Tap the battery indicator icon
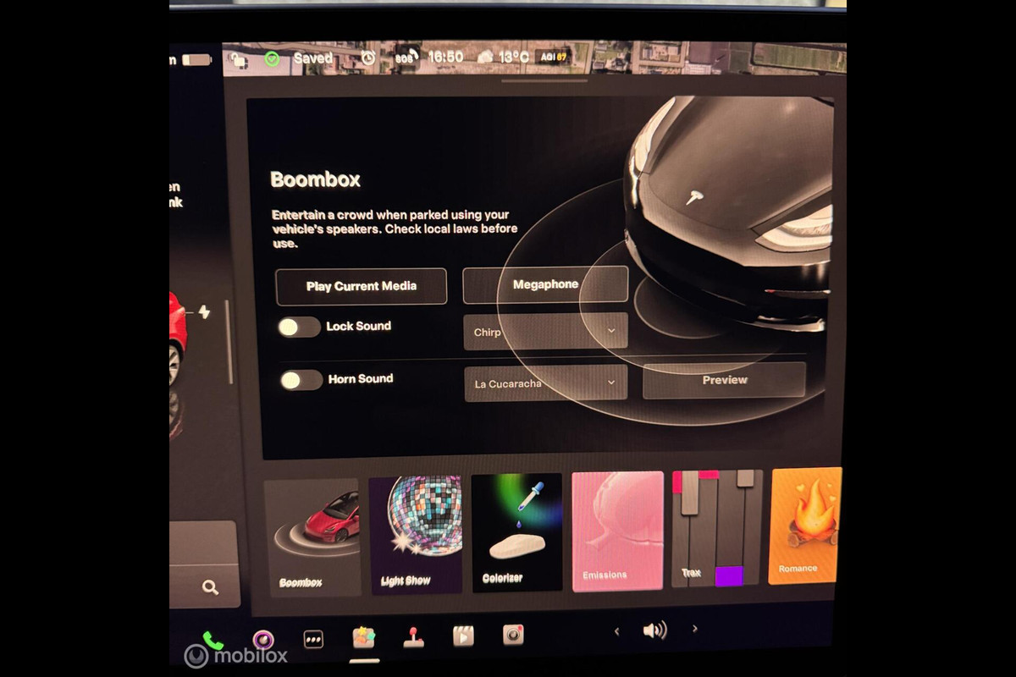Image resolution: width=1016 pixels, height=677 pixels. pos(196,60)
